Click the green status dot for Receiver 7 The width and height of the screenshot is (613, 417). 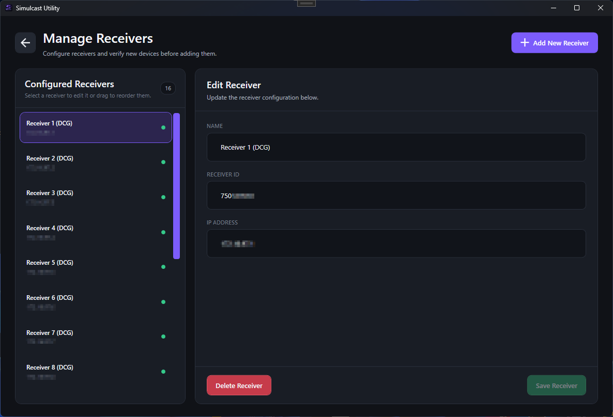[x=163, y=336]
